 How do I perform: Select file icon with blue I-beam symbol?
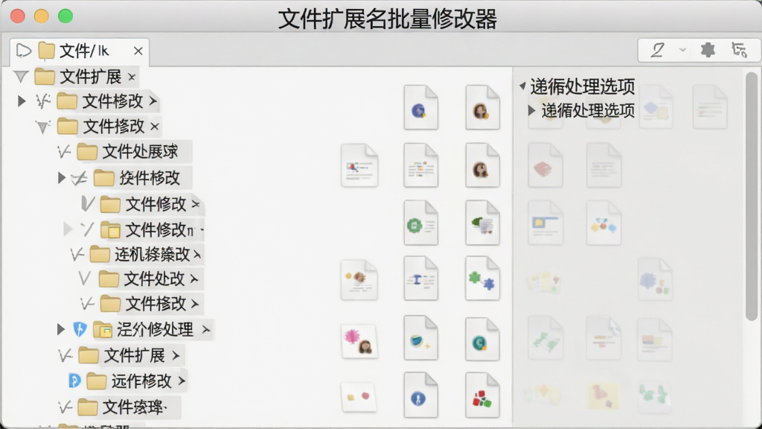(x=421, y=279)
